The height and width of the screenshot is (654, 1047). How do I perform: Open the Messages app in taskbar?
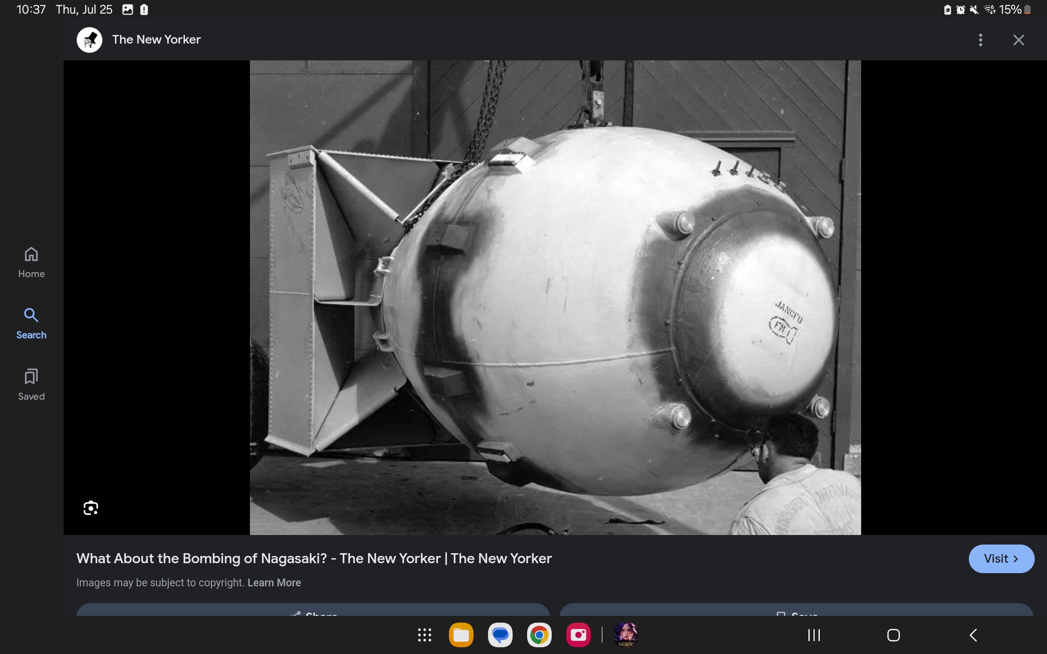coord(500,635)
